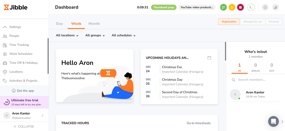
Task: Click the Jibble logo
Action: [16, 7]
